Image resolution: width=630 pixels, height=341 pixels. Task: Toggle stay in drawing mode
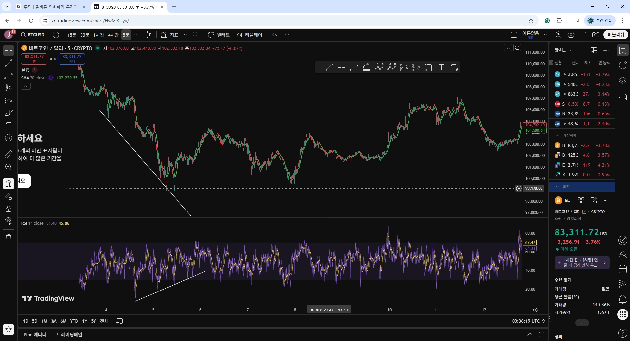click(x=9, y=196)
